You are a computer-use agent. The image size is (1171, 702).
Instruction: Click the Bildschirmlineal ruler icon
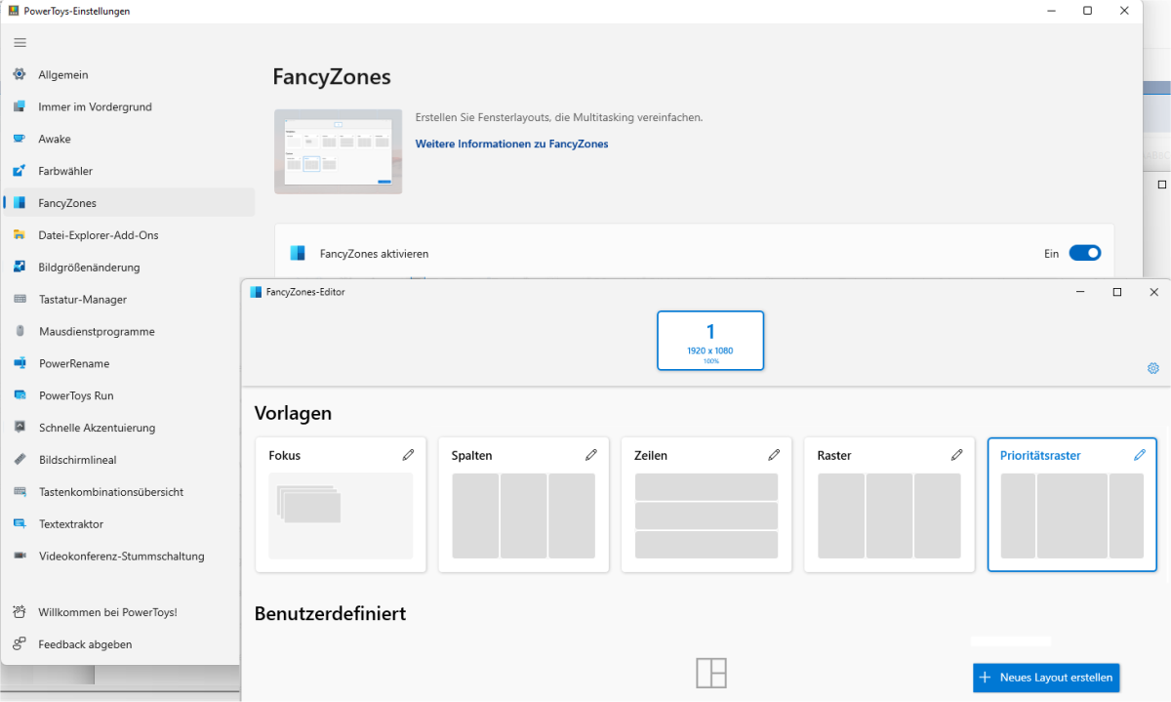20,460
